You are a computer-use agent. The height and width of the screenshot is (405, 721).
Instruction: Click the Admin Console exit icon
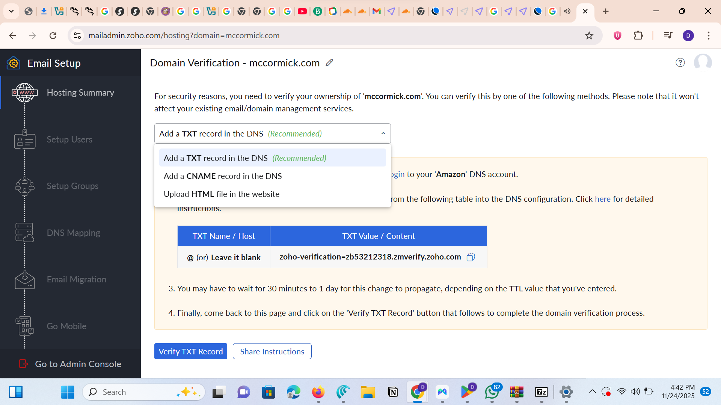pyautogui.click(x=24, y=364)
